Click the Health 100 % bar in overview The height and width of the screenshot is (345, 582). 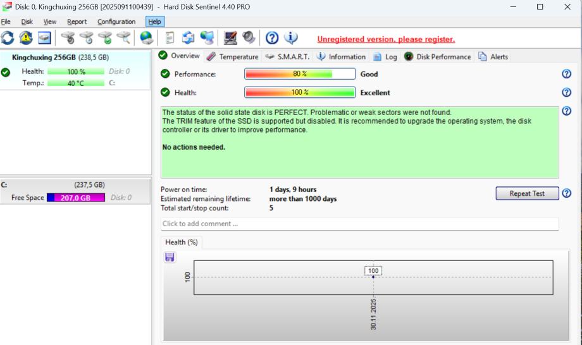pyautogui.click(x=300, y=92)
